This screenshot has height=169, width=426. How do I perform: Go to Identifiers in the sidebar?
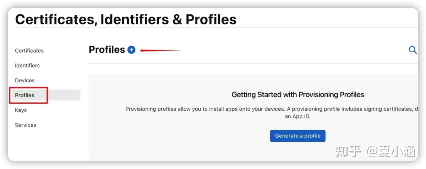(x=27, y=65)
